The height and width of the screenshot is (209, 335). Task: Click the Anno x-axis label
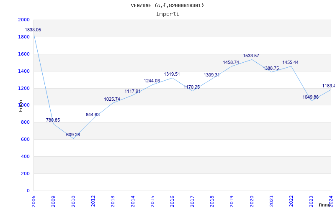tap(325, 205)
